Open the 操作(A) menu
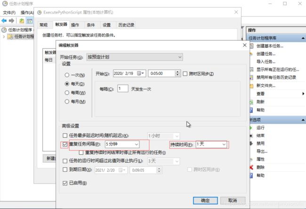Viewport: 306px width, 209px height. [x=27, y=13]
